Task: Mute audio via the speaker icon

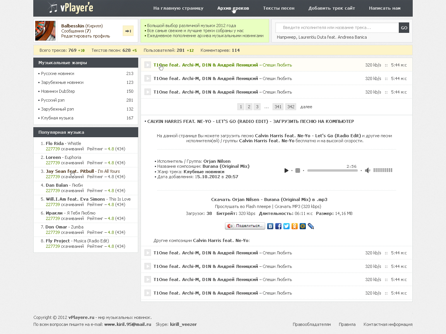Action: point(367,170)
